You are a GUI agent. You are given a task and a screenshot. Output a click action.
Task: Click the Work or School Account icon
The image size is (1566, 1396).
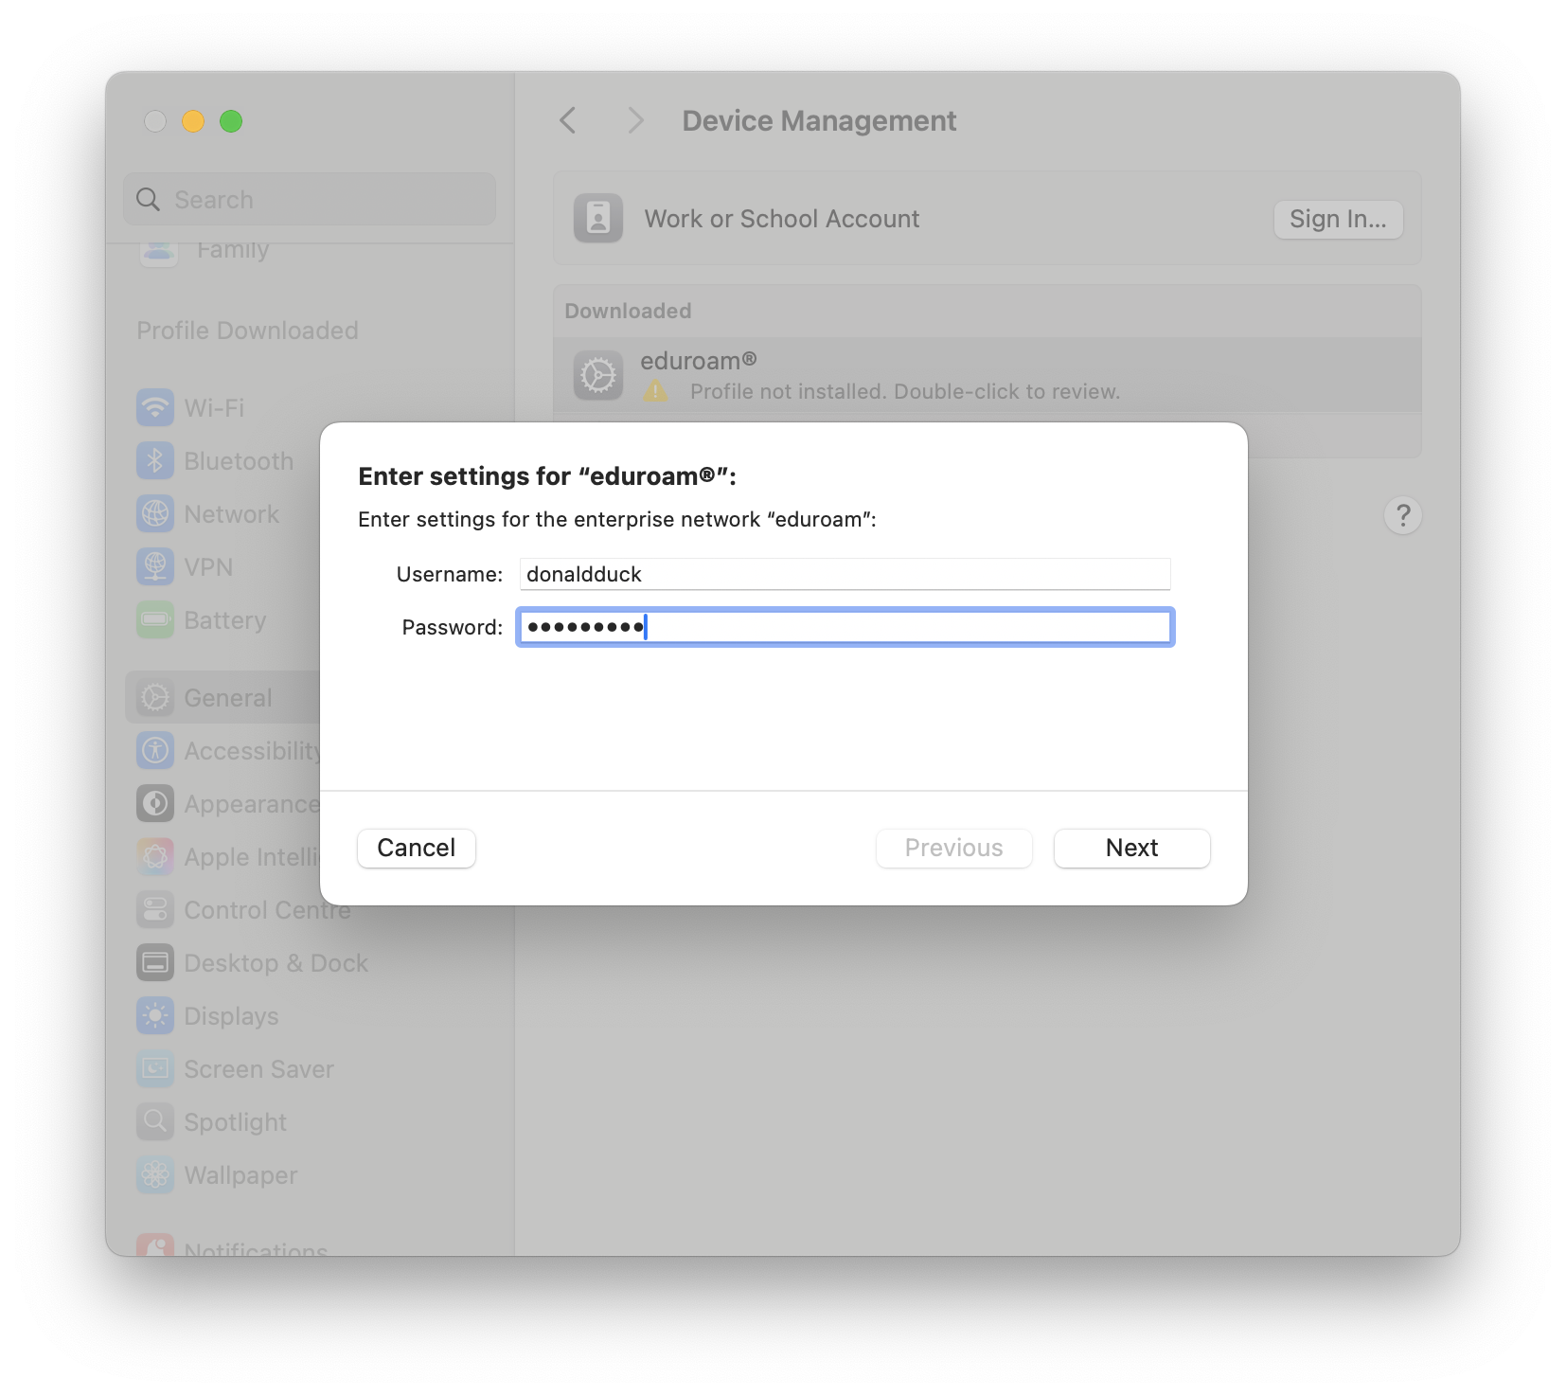[x=598, y=219]
